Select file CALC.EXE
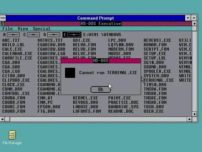The width and height of the screenshot is (202, 152). [12, 49]
